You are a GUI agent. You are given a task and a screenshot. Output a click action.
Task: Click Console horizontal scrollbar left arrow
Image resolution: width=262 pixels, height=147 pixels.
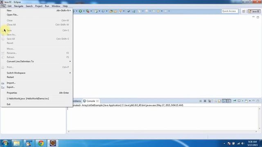68,131
